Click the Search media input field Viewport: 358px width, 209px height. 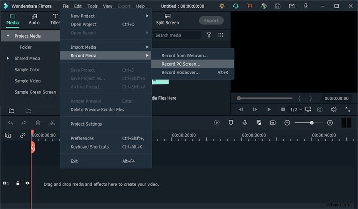177,35
